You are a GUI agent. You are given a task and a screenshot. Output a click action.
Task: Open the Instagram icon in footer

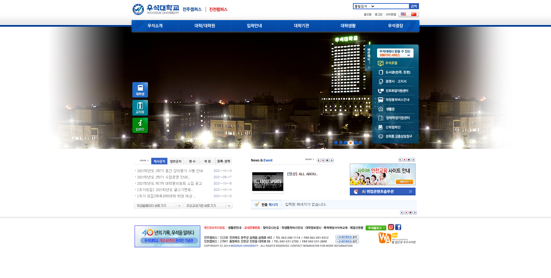click(x=391, y=227)
